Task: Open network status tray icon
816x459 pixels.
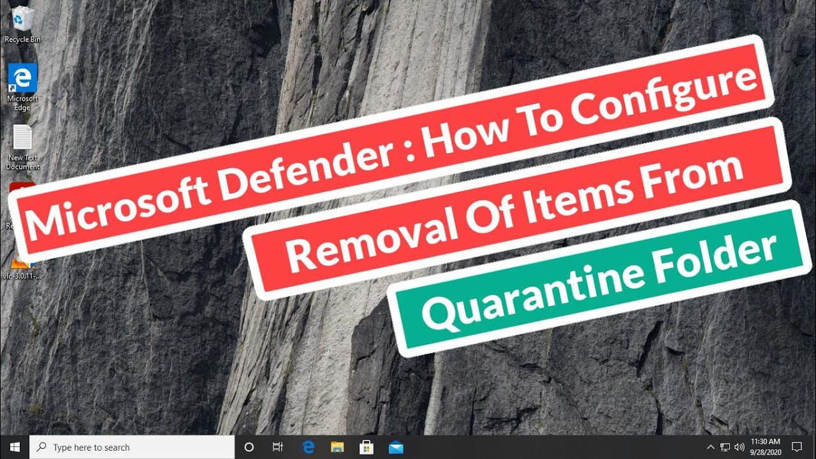Action: coord(725,447)
